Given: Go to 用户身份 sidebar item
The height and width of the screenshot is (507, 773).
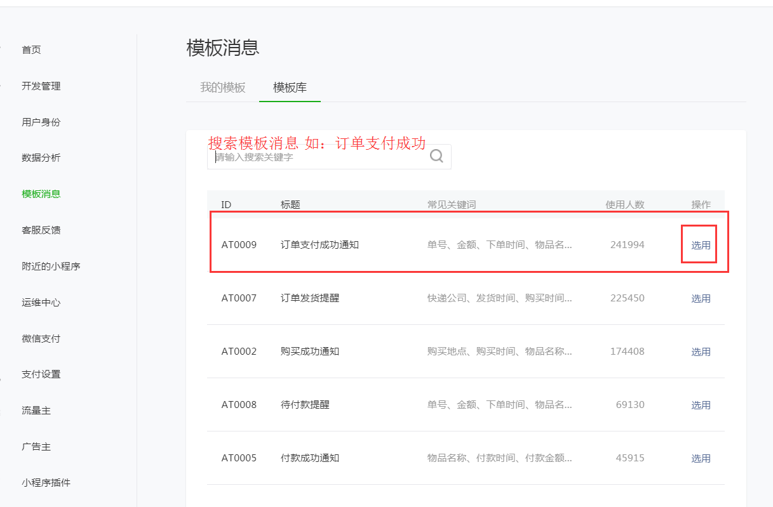Looking at the screenshot, I should click(41, 122).
